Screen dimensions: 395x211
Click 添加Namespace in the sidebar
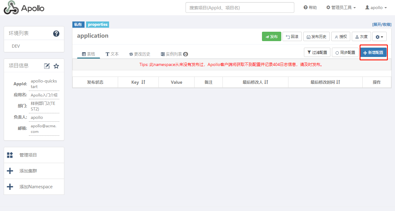tap(36, 187)
